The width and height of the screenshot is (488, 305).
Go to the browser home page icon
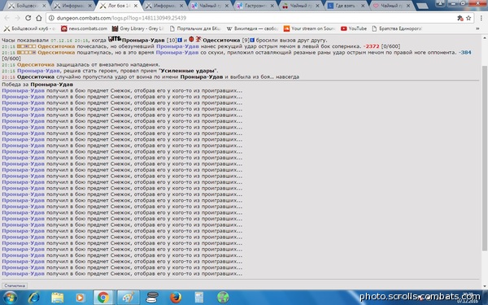coord(38,18)
